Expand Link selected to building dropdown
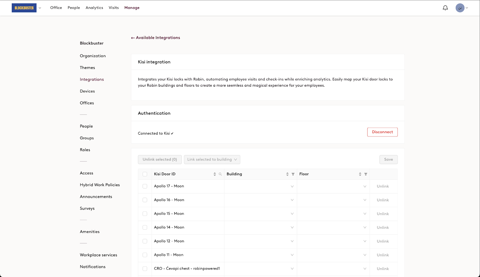 tap(212, 159)
